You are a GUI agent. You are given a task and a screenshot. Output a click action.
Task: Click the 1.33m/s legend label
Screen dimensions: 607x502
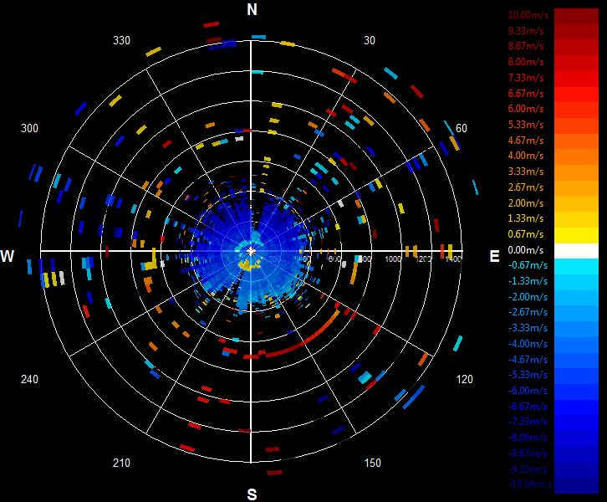click(526, 218)
